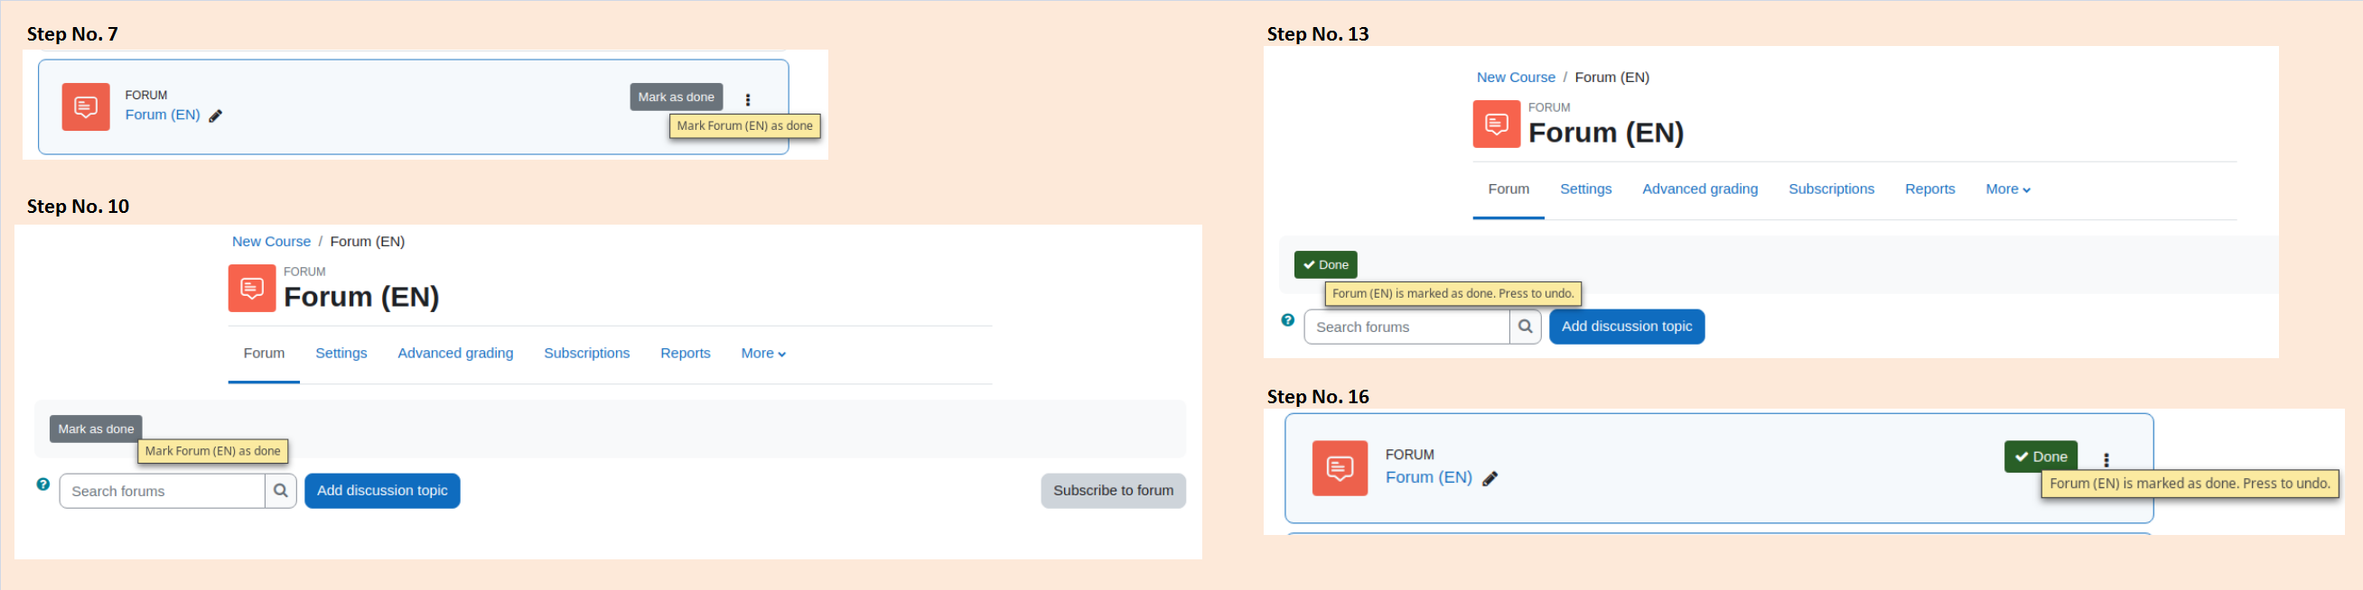This screenshot has height=590, width=2363.
Task: Open New Course breadcrumb in Step 10
Action: pos(272,242)
